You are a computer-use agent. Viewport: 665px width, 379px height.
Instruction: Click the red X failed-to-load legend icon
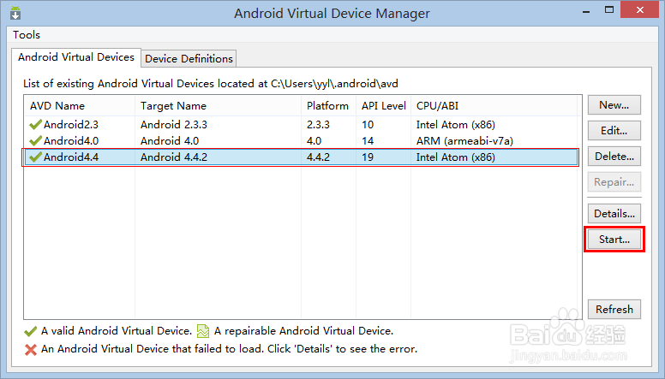[32, 349]
